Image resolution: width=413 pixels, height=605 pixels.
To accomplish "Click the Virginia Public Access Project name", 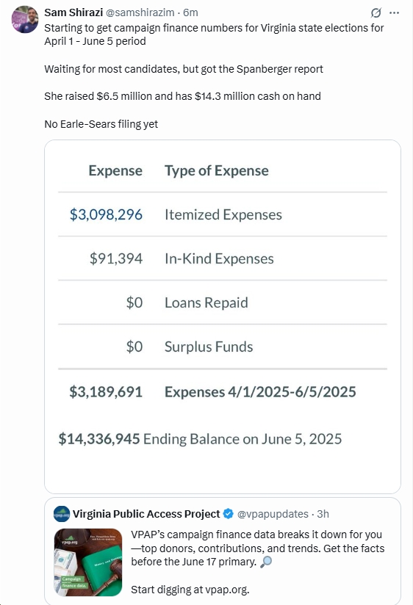I will pos(146,514).
